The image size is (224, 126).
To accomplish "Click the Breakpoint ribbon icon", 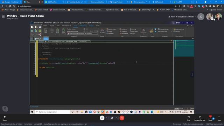I will (x=143, y=31).
